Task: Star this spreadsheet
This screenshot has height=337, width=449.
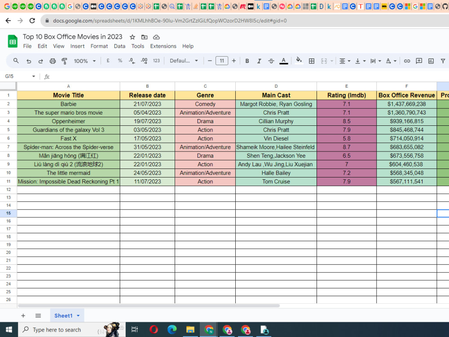Action: pyautogui.click(x=132, y=37)
